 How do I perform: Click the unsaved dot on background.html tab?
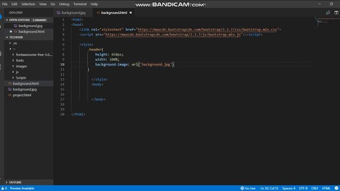point(131,13)
